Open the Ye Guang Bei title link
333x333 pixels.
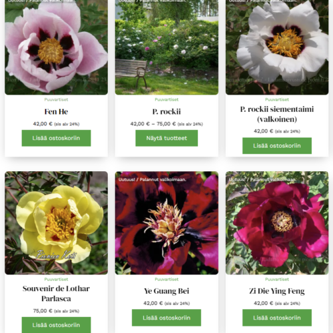(x=166, y=291)
